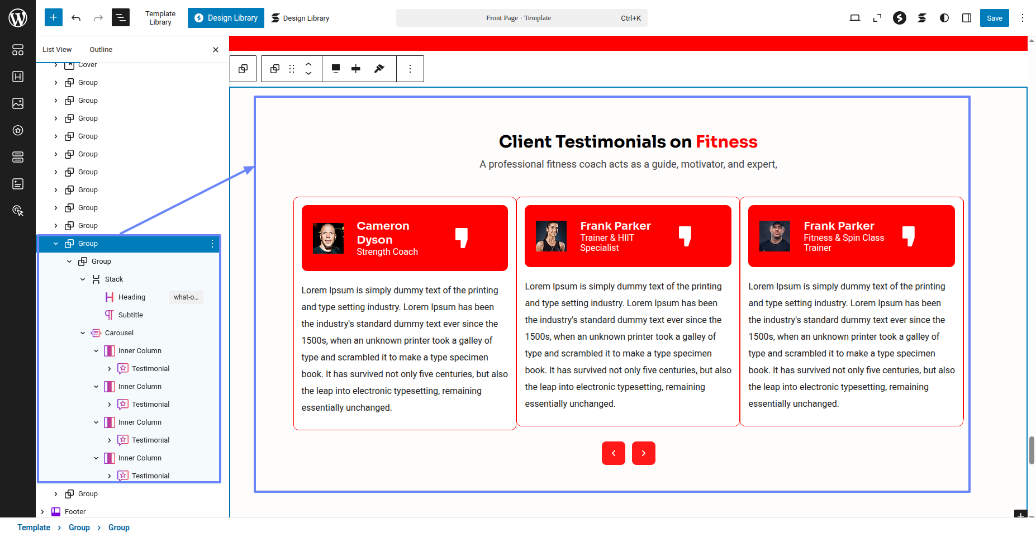Click the WordPress logo icon
The image size is (1036, 537).
tap(18, 18)
